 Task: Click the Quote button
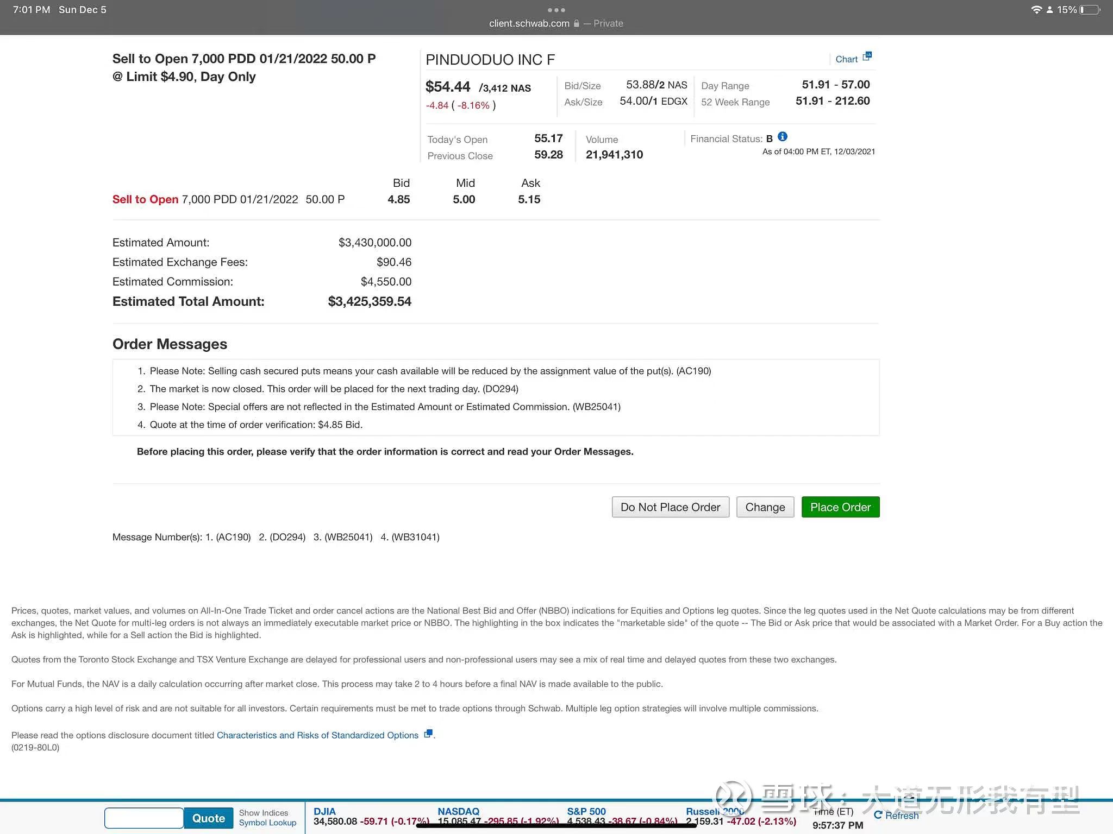pos(209,818)
